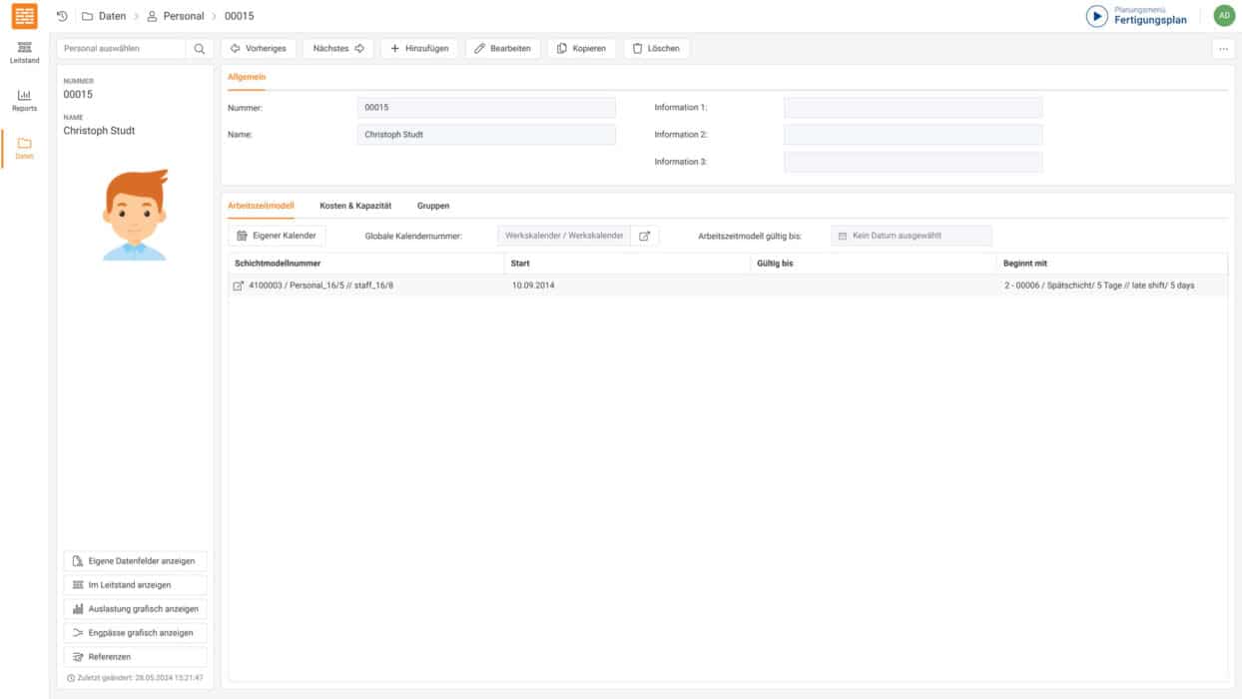Click the Schichtmodellnummer column header
This screenshot has height=699, width=1242.
click(x=366, y=264)
